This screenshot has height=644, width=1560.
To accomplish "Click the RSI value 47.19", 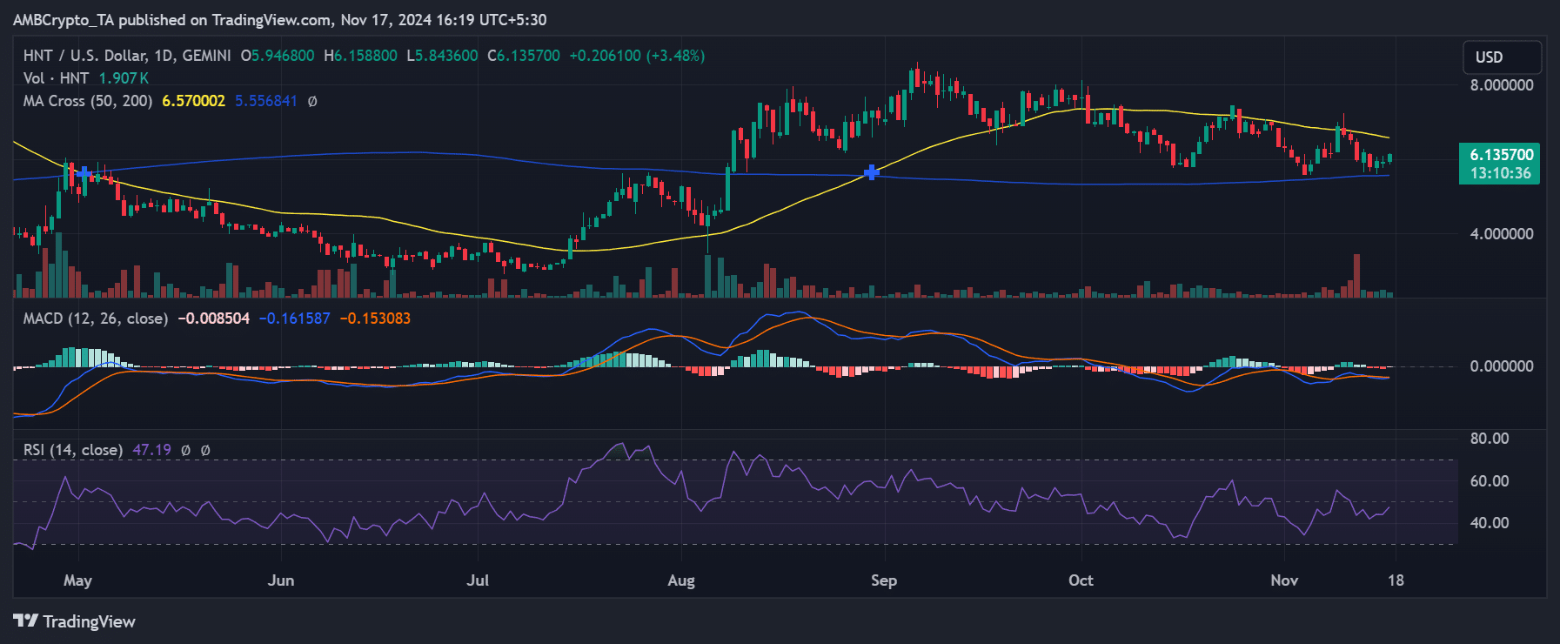I will coord(152,450).
